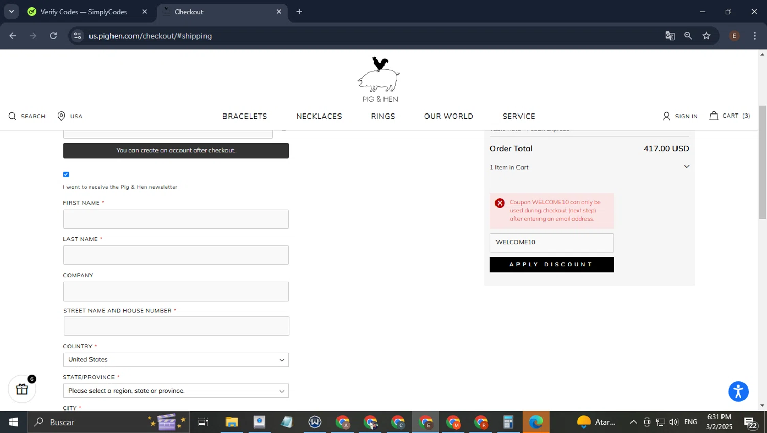Open the Sign In account icon
767x433 pixels.
[666, 116]
